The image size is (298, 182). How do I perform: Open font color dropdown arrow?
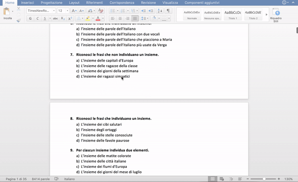(103, 19)
